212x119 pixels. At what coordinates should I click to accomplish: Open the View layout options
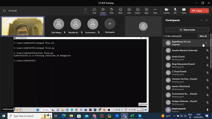(129, 11)
